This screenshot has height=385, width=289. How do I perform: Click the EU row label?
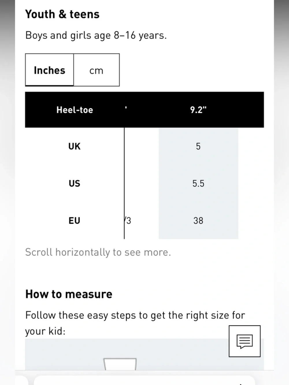74,221
